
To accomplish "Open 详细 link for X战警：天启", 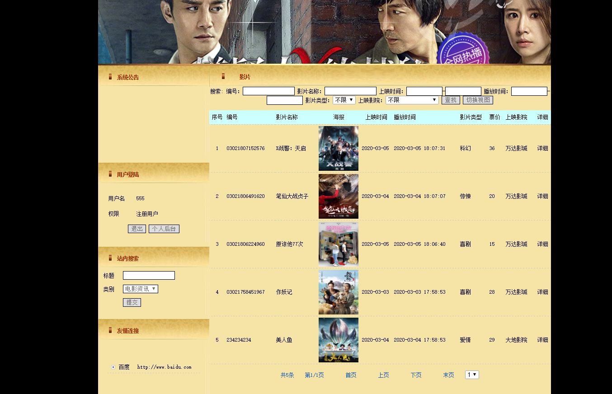I will pos(542,148).
